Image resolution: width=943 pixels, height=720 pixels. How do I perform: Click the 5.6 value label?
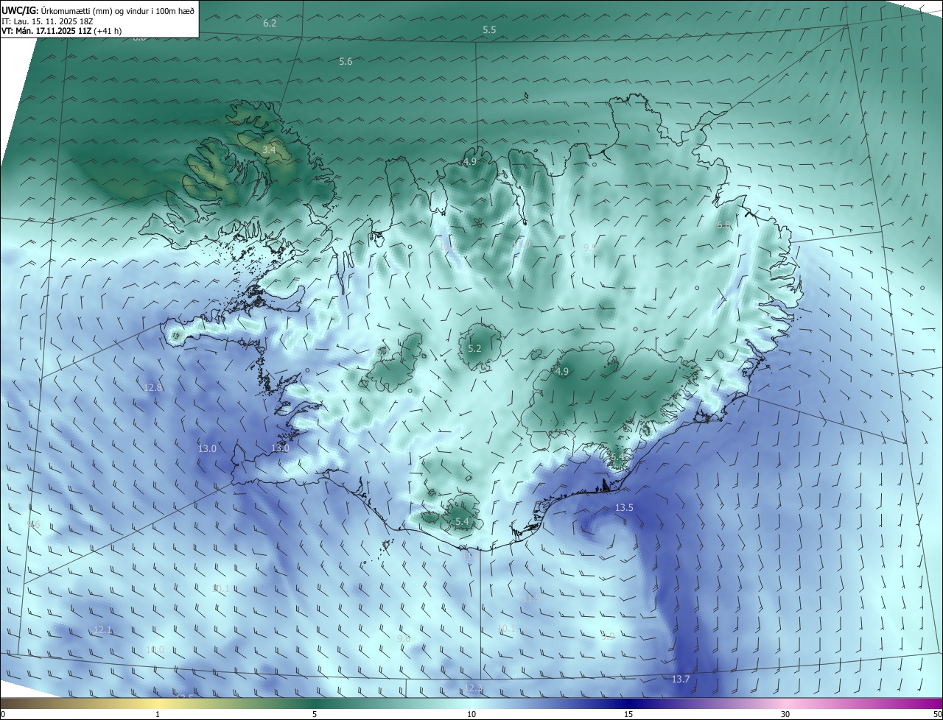pyautogui.click(x=346, y=61)
